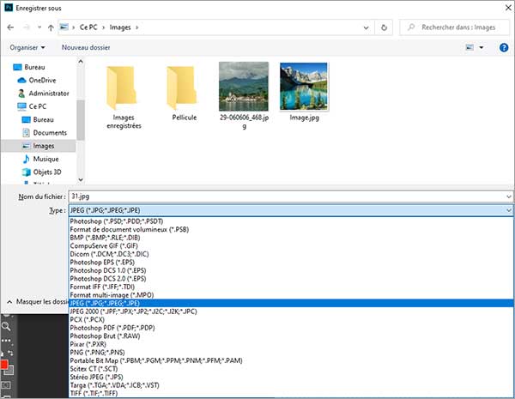Image resolution: width=515 pixels, height=399 pixels.
Task: Click the view layout icon
Action: 470,47
